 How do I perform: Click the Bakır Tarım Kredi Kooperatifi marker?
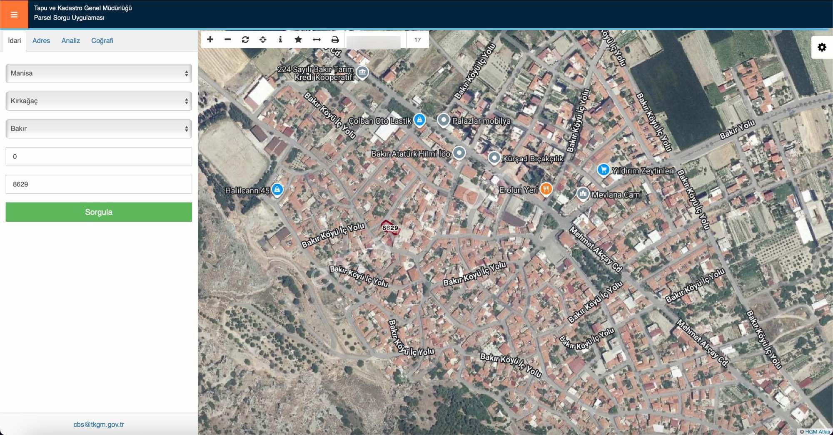click(x=362, y=73)
